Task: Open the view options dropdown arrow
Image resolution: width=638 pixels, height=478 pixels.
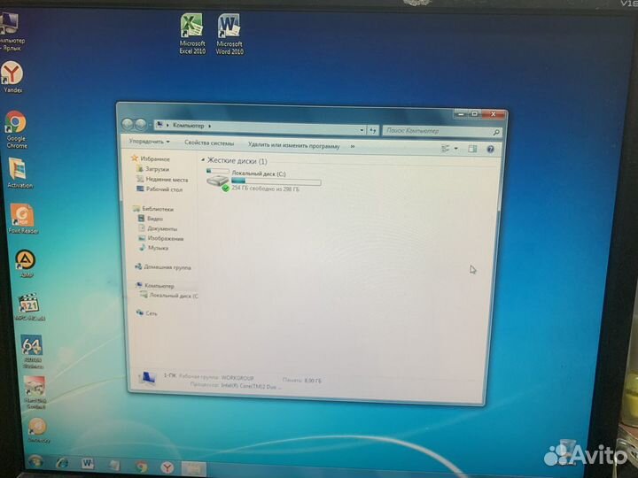Action: (457, 149)
